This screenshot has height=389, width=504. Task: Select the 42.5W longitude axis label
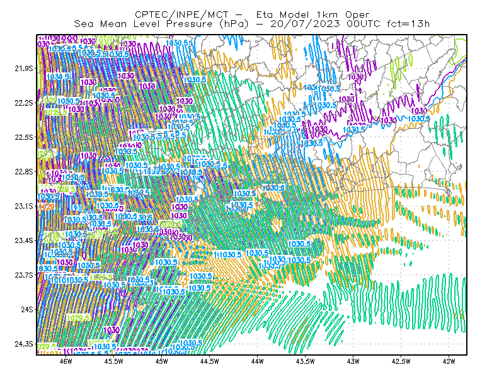(401, 361)
